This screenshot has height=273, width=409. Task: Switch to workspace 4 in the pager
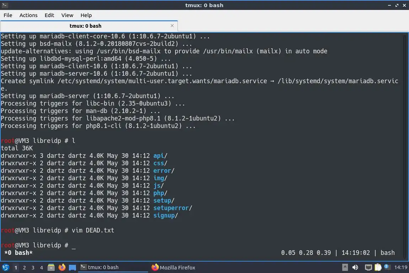coord(42,268)
